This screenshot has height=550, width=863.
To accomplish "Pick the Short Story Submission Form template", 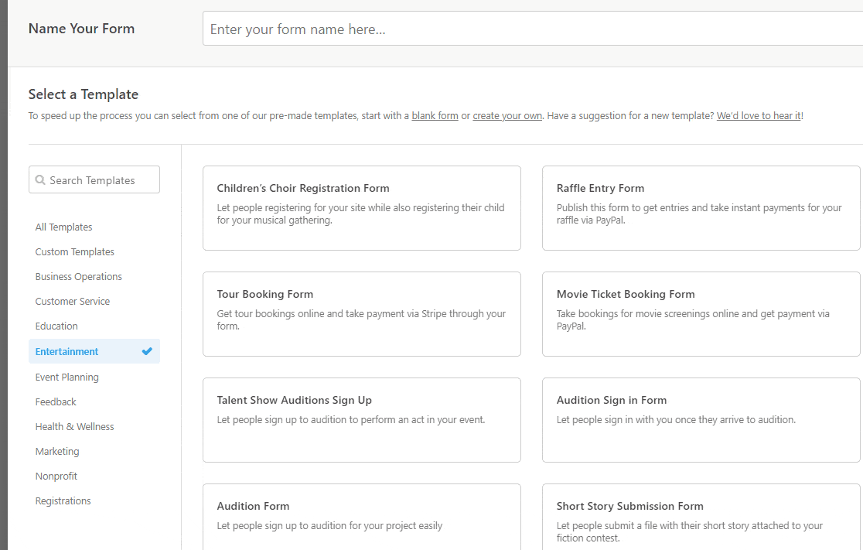I will coord(701,517).
